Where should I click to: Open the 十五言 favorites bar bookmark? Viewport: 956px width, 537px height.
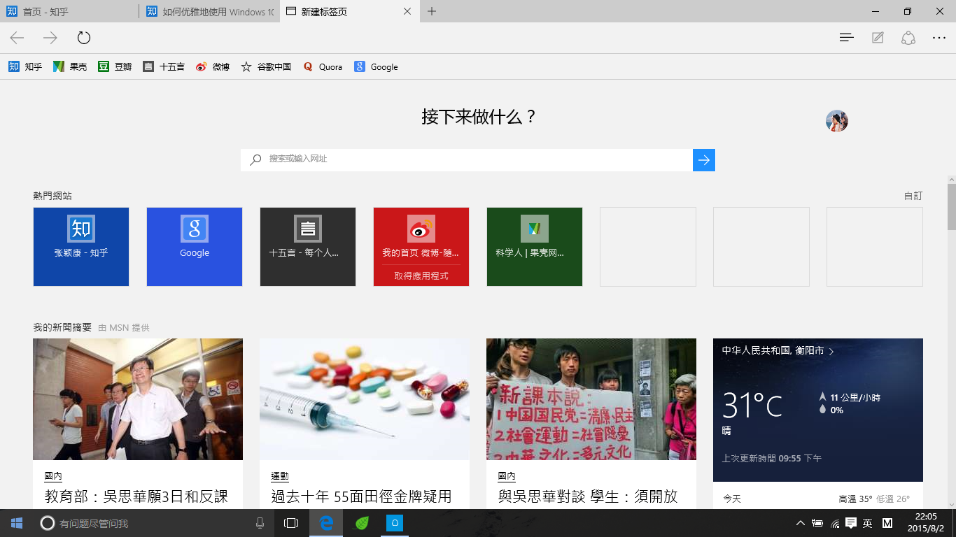pos(164,67)
